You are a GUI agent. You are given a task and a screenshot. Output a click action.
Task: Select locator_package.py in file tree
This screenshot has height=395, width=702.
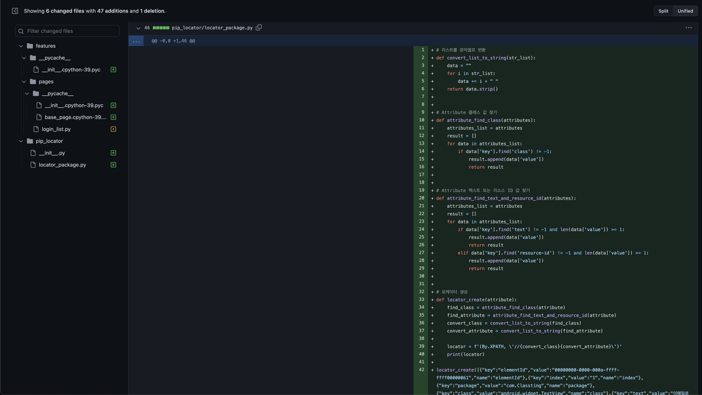tap(62, 165)
